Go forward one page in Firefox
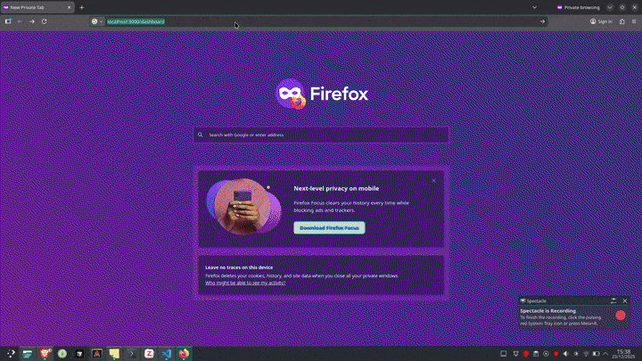The image size is (642, 361). 32,21
